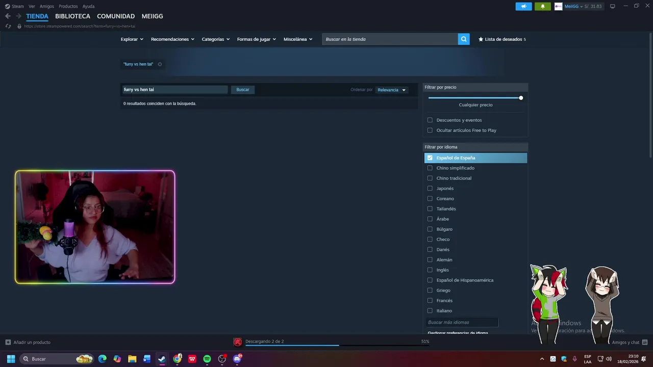Tick the Alemán language checkbox

tap(430, 260)
